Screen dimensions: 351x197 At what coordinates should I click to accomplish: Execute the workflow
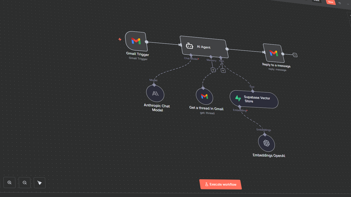220,184
